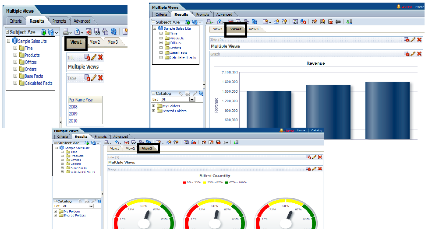The width and height of the screenshot is (432, 230).
Task: Open the Results tab in View2 window
Action: point(181,14)
